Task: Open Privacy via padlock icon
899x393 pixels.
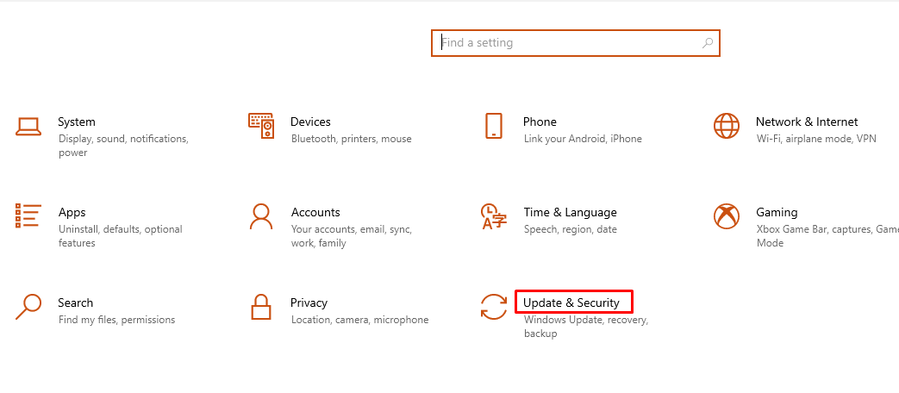Action: point(261,307)
